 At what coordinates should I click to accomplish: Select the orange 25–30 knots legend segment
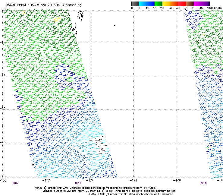pos(174,4)
